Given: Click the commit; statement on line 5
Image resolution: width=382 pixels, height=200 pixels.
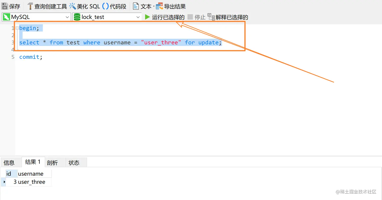Looking at the screenshot, I should click(31, 57).
